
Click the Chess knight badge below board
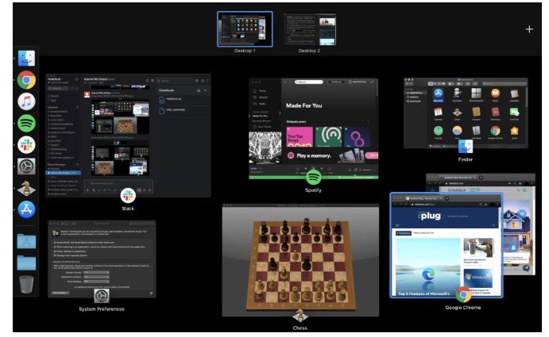(300, 316)
